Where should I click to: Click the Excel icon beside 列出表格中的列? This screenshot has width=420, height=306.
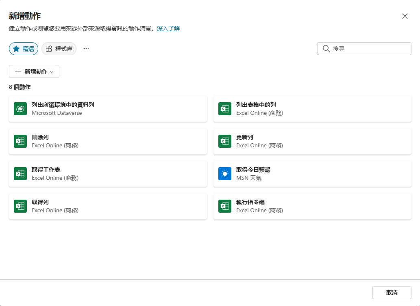coord(225,109)
